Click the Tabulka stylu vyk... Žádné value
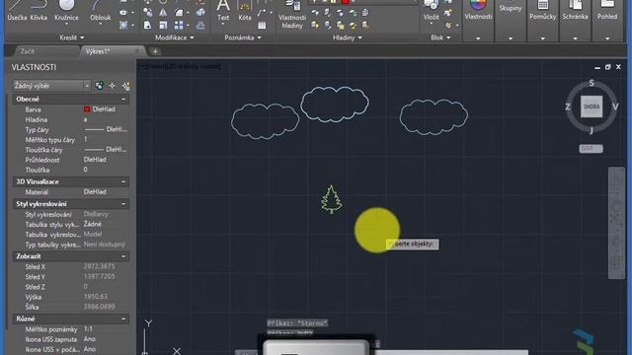The image size is (632, 355). click(x=92, y=224)
